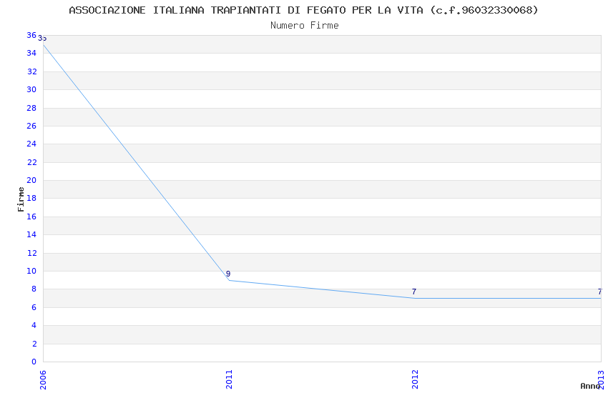Click y-axis tick label 18
Viewport: 608px width, 393px height.
tap(31, 198)
